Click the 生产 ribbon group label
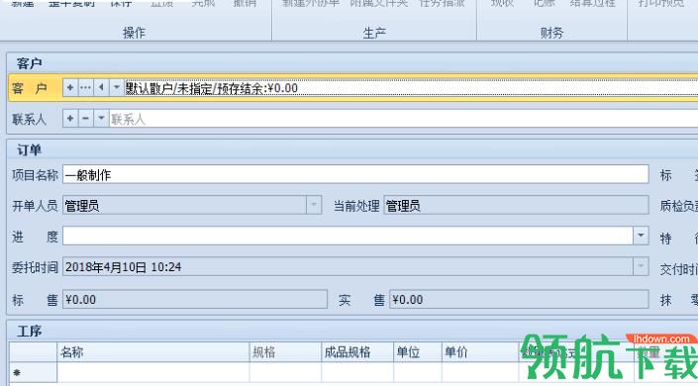This screenshot has height=386, width=698. click(x=374, y=33)
